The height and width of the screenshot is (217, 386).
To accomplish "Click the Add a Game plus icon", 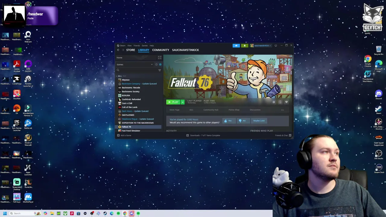I will tap(118, 135).
